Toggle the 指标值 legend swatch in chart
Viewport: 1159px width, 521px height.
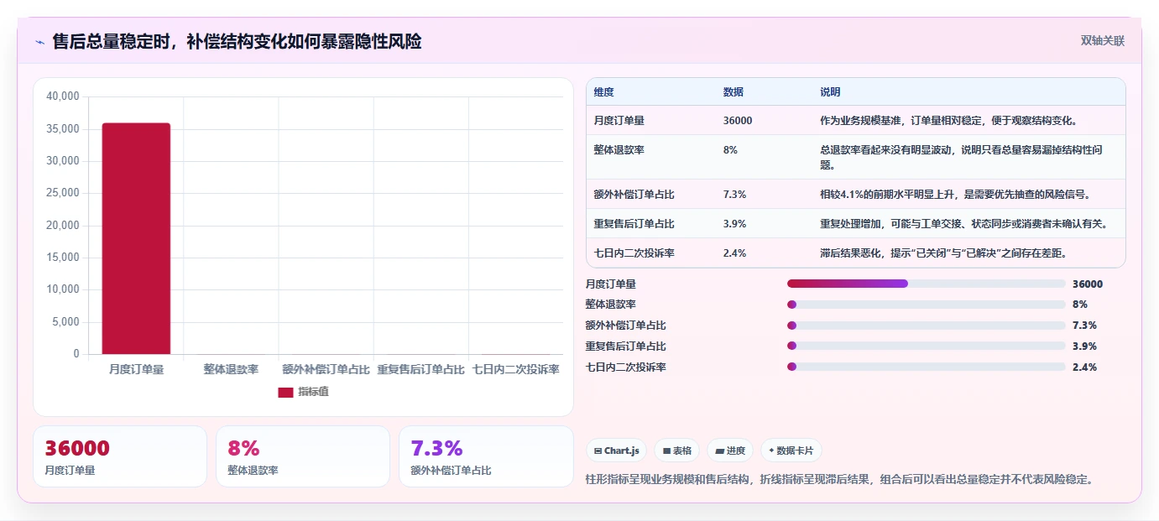285,392
